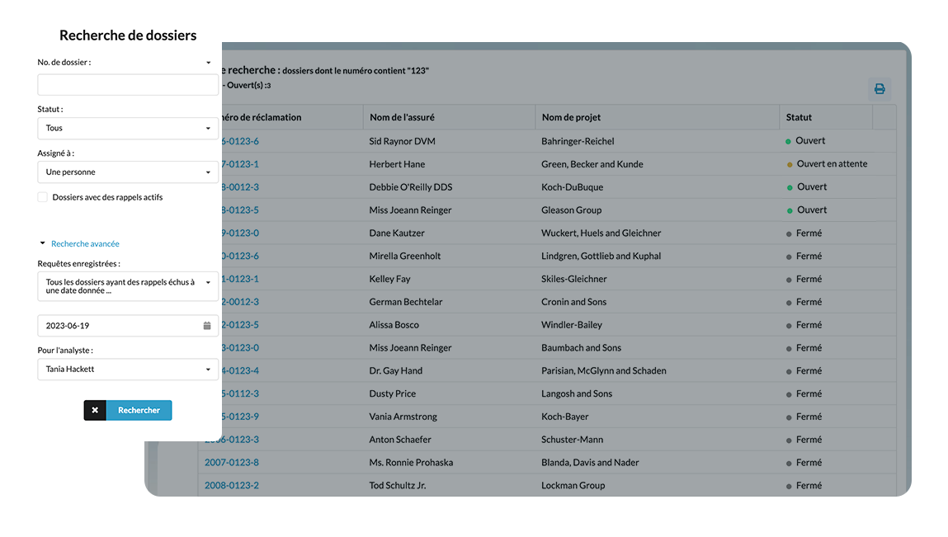Screen dimensions: 948x537
Task: Select insured name Dr. Gay Hand
Action: pos(395,371)
